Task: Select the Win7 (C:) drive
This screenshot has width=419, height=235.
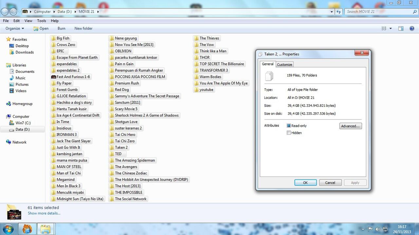Action: click(x=23, y=123)
